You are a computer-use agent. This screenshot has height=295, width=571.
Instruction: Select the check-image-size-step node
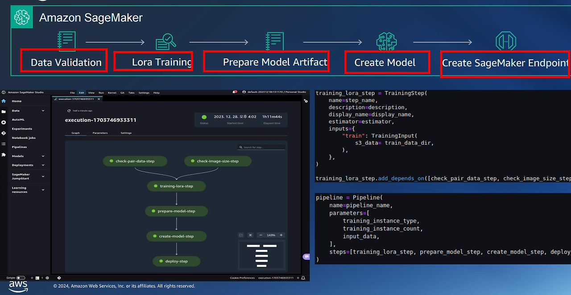click(218, 161)
